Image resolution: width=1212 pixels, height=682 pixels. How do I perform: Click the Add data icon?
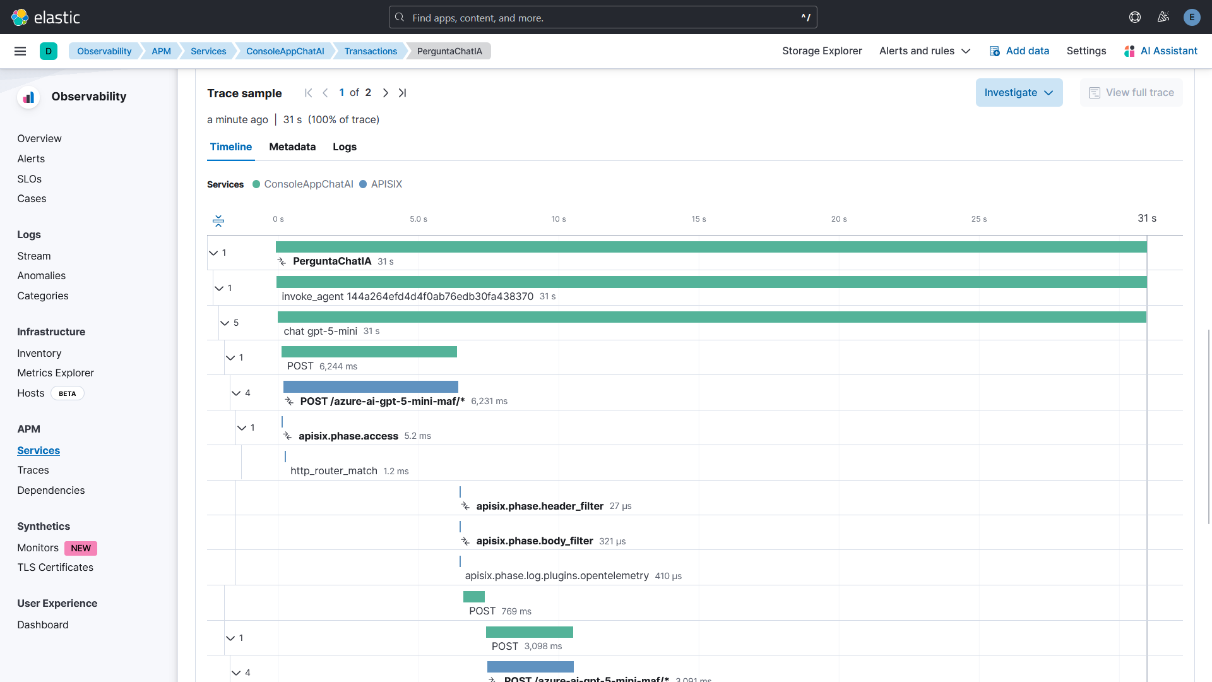[995, 51]
